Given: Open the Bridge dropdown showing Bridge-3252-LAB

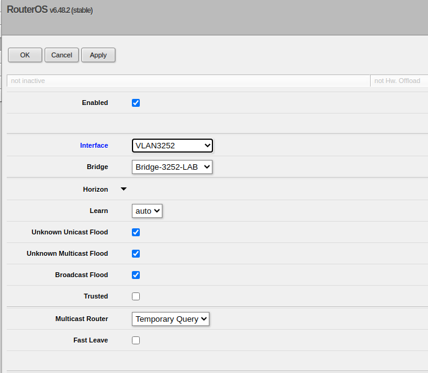Looking at the screenshot, I should (172, 167).
